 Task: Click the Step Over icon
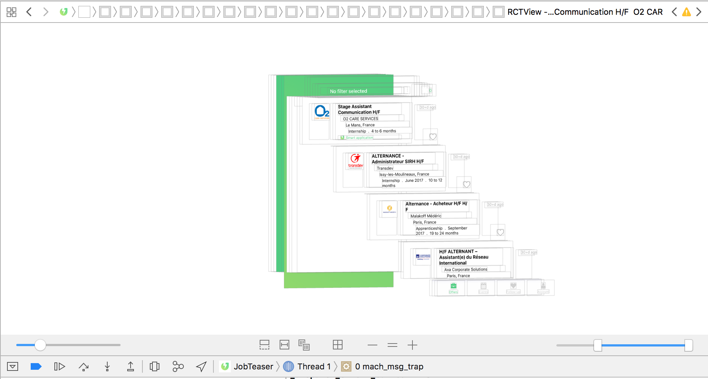tap(83, 366)
